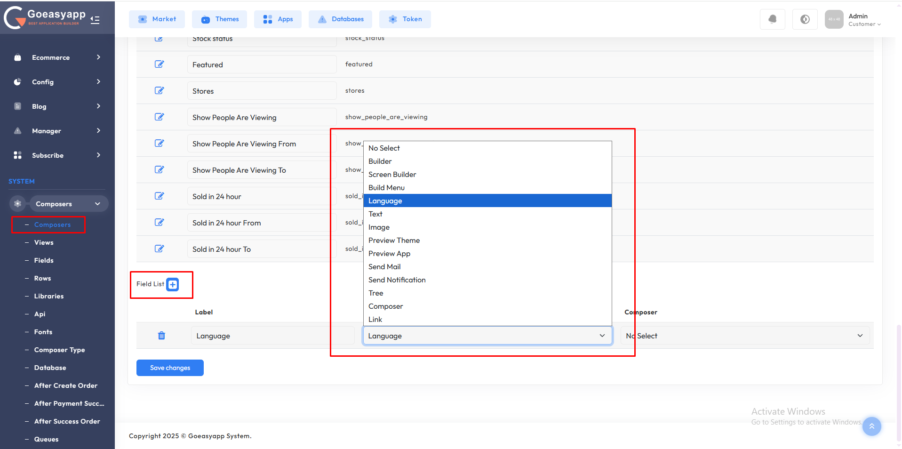Open the notifications bell icon
Image resolution: width=902 pixels, height=449 pixels.
pyautogui.click(x=772, y=19)
